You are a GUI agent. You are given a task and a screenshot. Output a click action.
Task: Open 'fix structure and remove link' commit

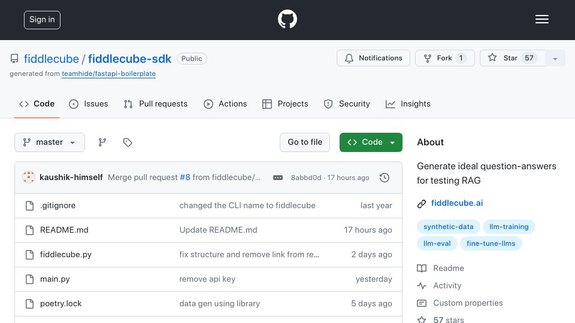pyautogui.click(x=249, y=255)
